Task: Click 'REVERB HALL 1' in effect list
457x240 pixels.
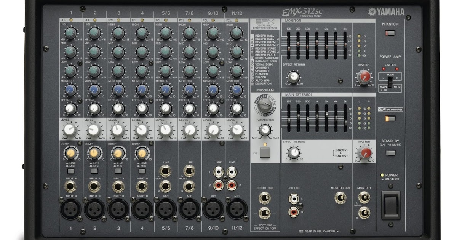Action: pyautogui.click(x=267, y=35)
